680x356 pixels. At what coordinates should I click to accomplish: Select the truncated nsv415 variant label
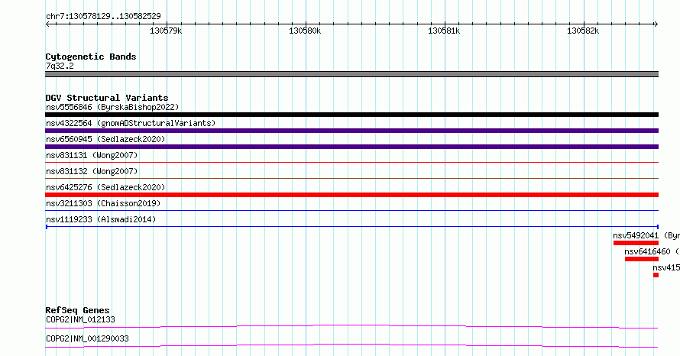pyautogui.click(x=666, y=267)
